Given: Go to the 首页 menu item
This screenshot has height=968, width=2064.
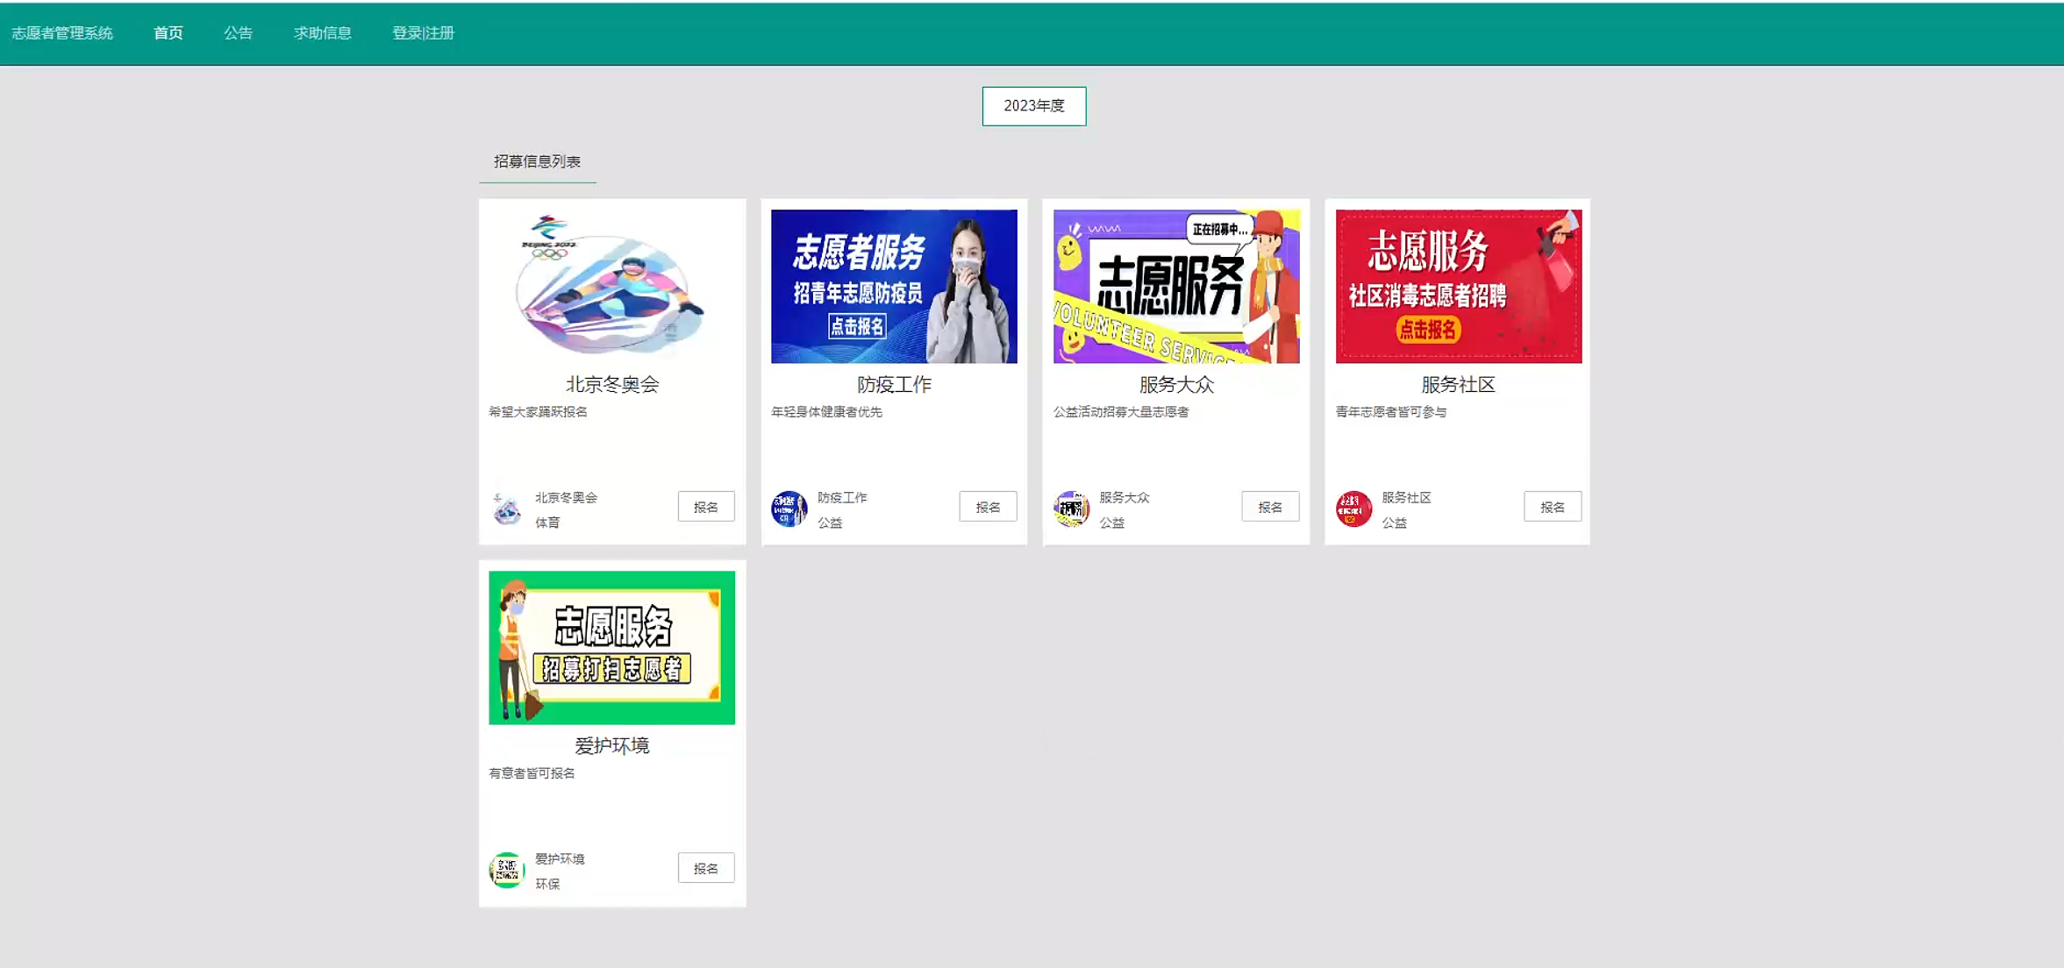Looking at the screenshot, I should pos(168,33).
